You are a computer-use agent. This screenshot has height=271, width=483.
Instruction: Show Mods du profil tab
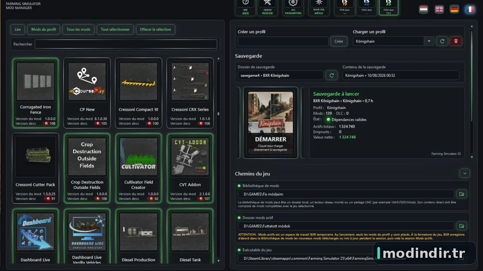(x=44, y=29)
